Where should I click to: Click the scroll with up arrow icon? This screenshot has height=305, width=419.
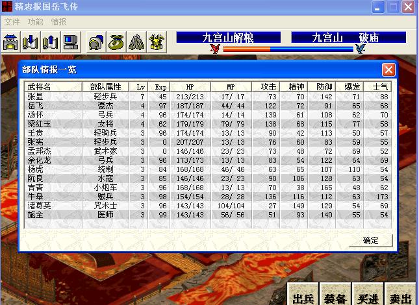pyautogui.click(x=51, y=42)
